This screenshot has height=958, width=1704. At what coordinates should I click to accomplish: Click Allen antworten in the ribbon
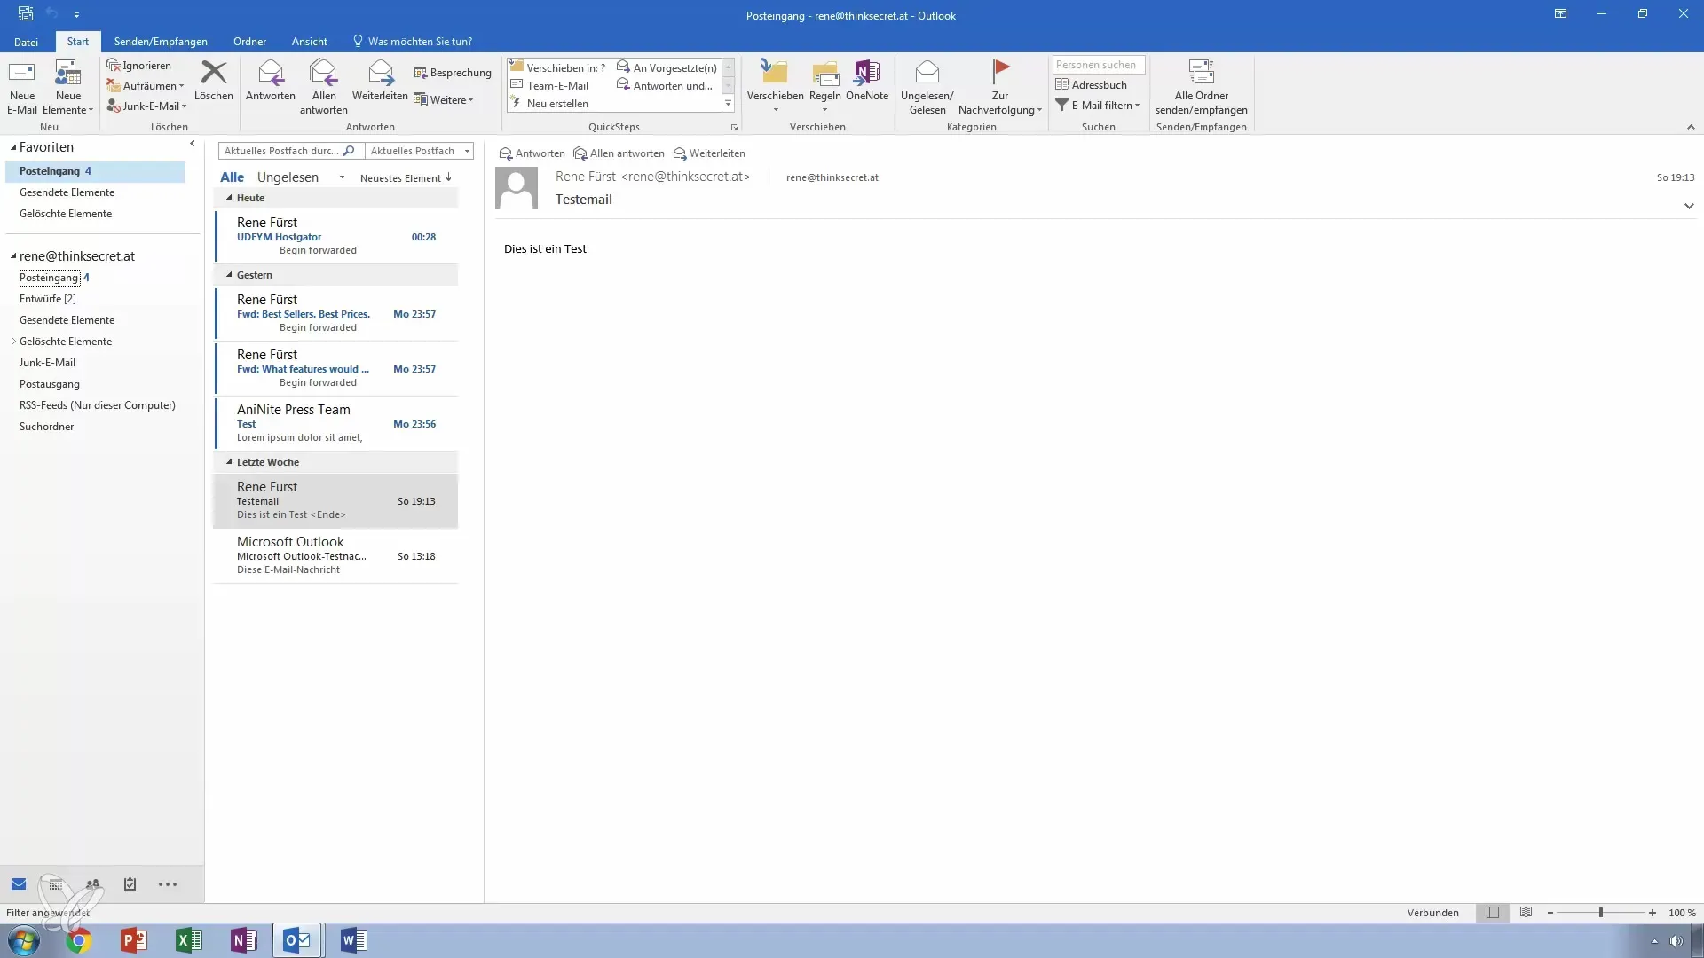tap(324, 87)
